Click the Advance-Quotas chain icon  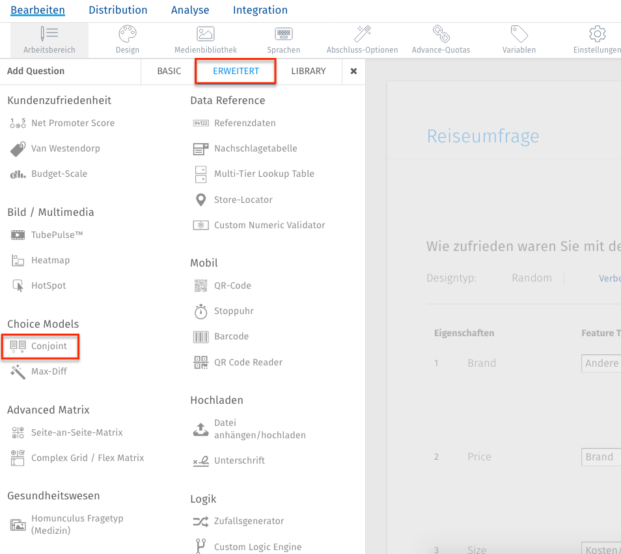441,34
